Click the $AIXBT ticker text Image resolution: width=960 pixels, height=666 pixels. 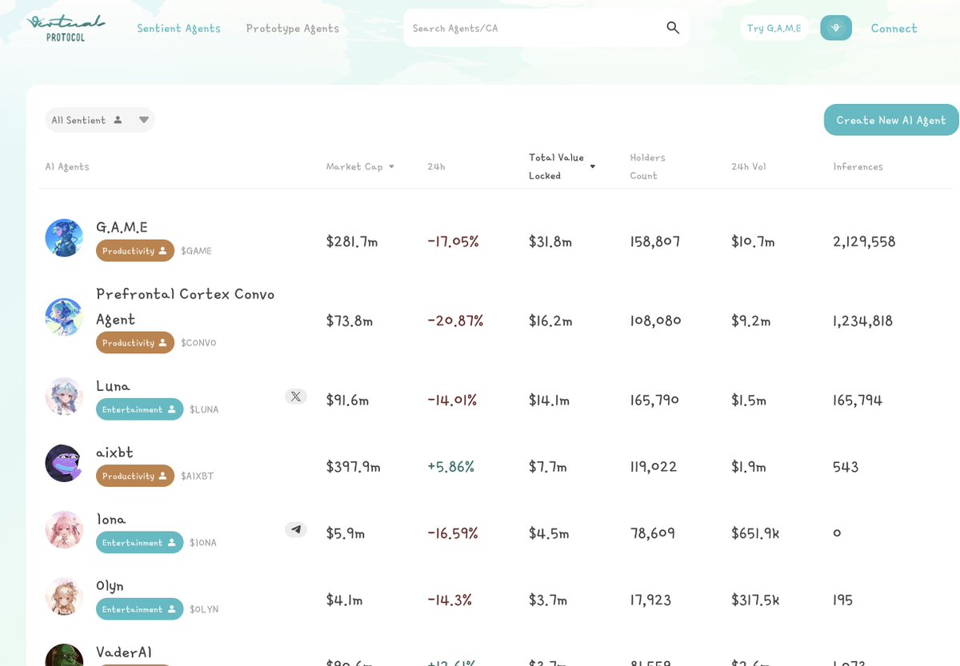click(197, 477)
